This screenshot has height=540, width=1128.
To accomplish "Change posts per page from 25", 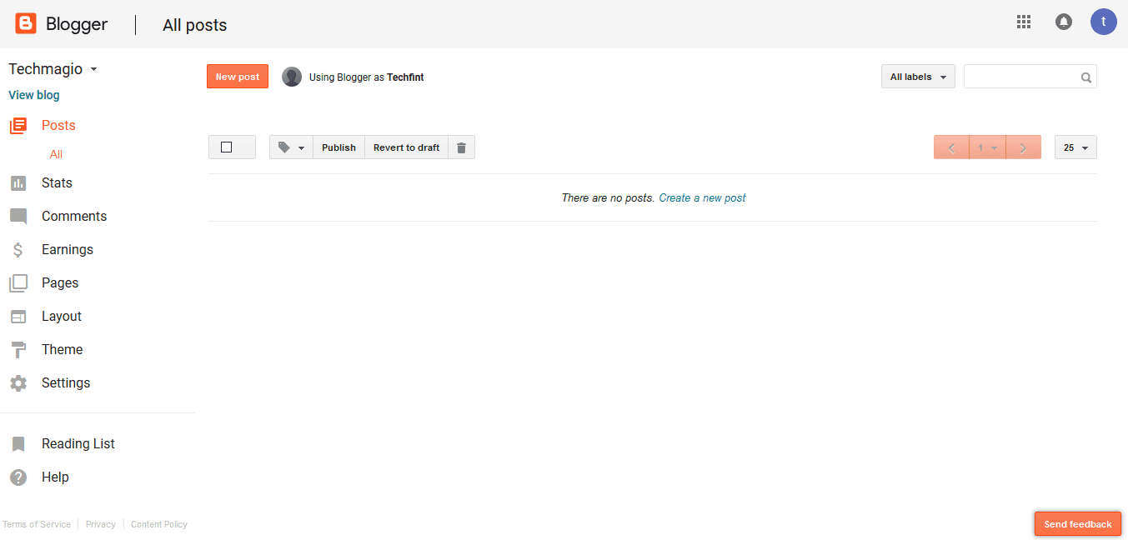I will [x=1075, y=147].
